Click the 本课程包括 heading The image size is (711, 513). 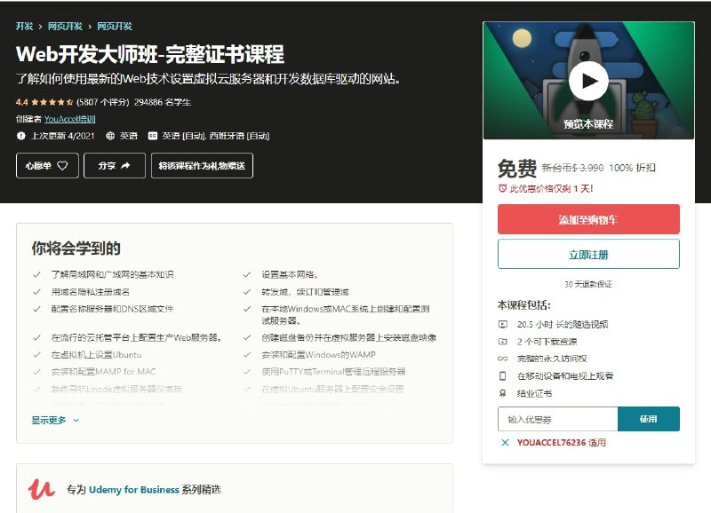point(523,305)
